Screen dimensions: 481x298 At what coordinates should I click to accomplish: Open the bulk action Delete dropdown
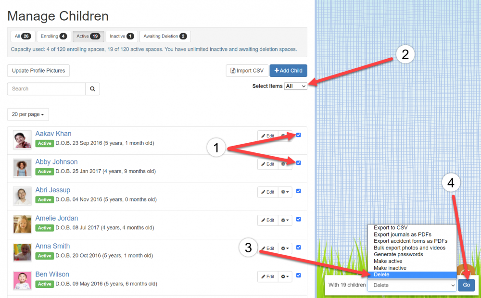click(x=412, y=285)
